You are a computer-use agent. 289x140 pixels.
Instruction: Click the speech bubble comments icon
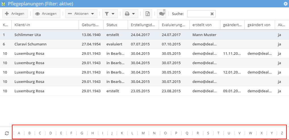coord(162,13)
